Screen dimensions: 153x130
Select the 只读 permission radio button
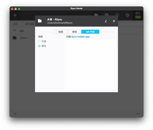pos(39,41)
